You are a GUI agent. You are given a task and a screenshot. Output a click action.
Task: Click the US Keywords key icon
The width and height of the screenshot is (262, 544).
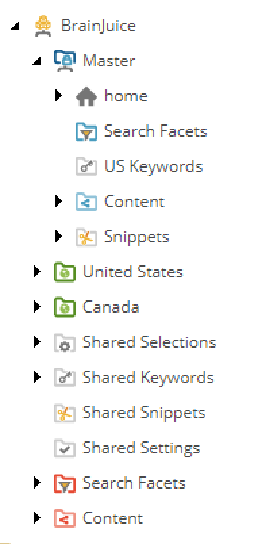(86, 166)
